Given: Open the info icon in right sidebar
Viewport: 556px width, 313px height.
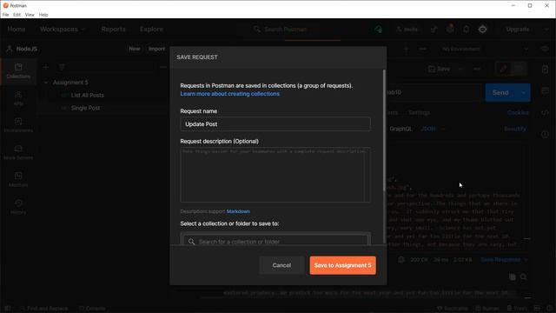Looking at the screenshot, I should pos(545,134).
